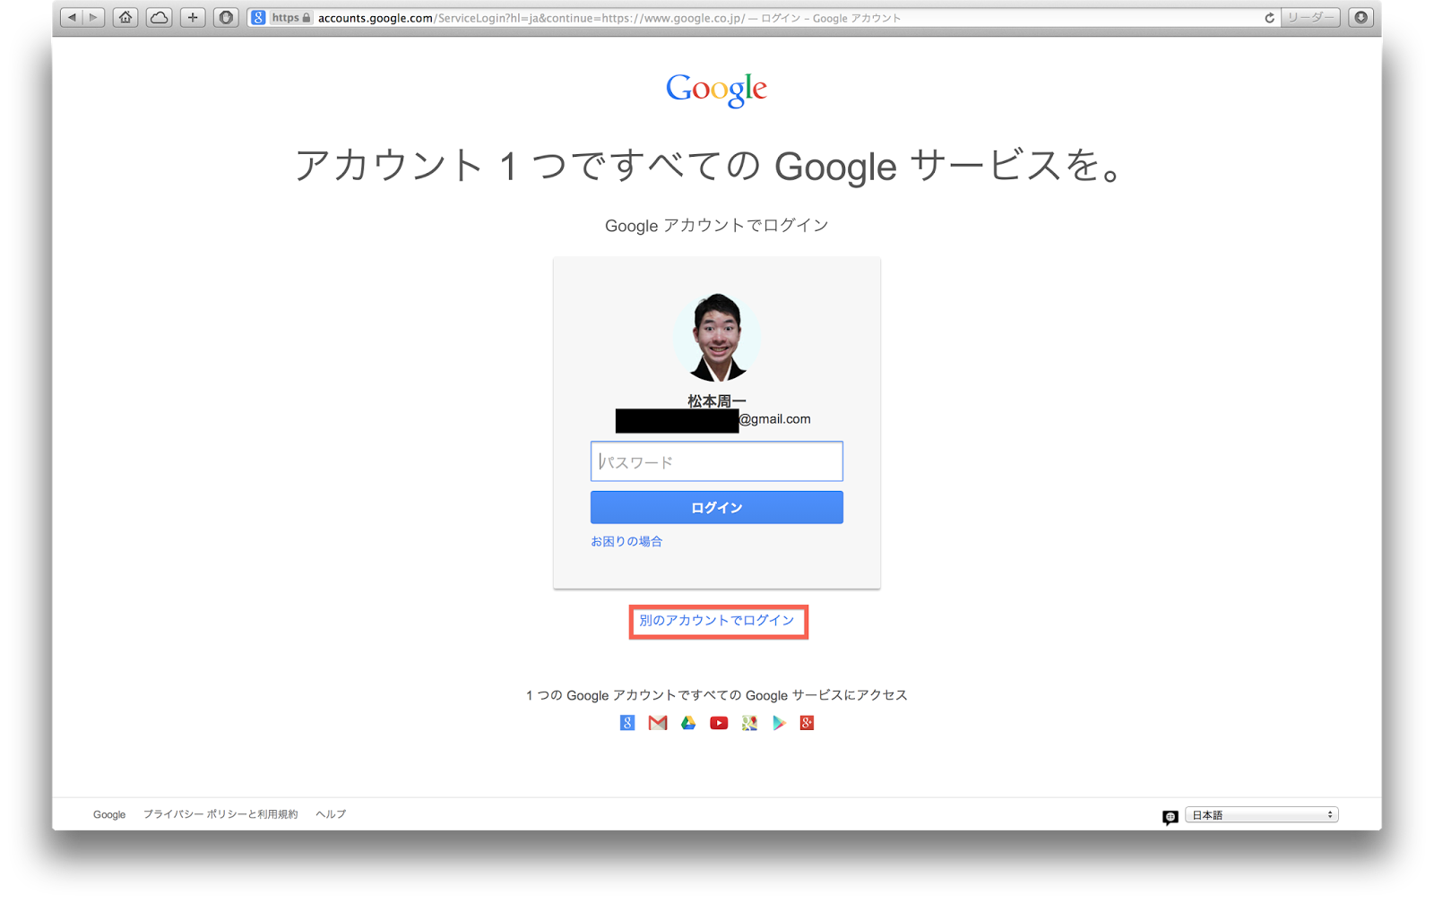Image resolution: width=1434 pixels, height=903 pixels.
Task: Open Google Play from the services icon row
Action: (x=777, y=722)
